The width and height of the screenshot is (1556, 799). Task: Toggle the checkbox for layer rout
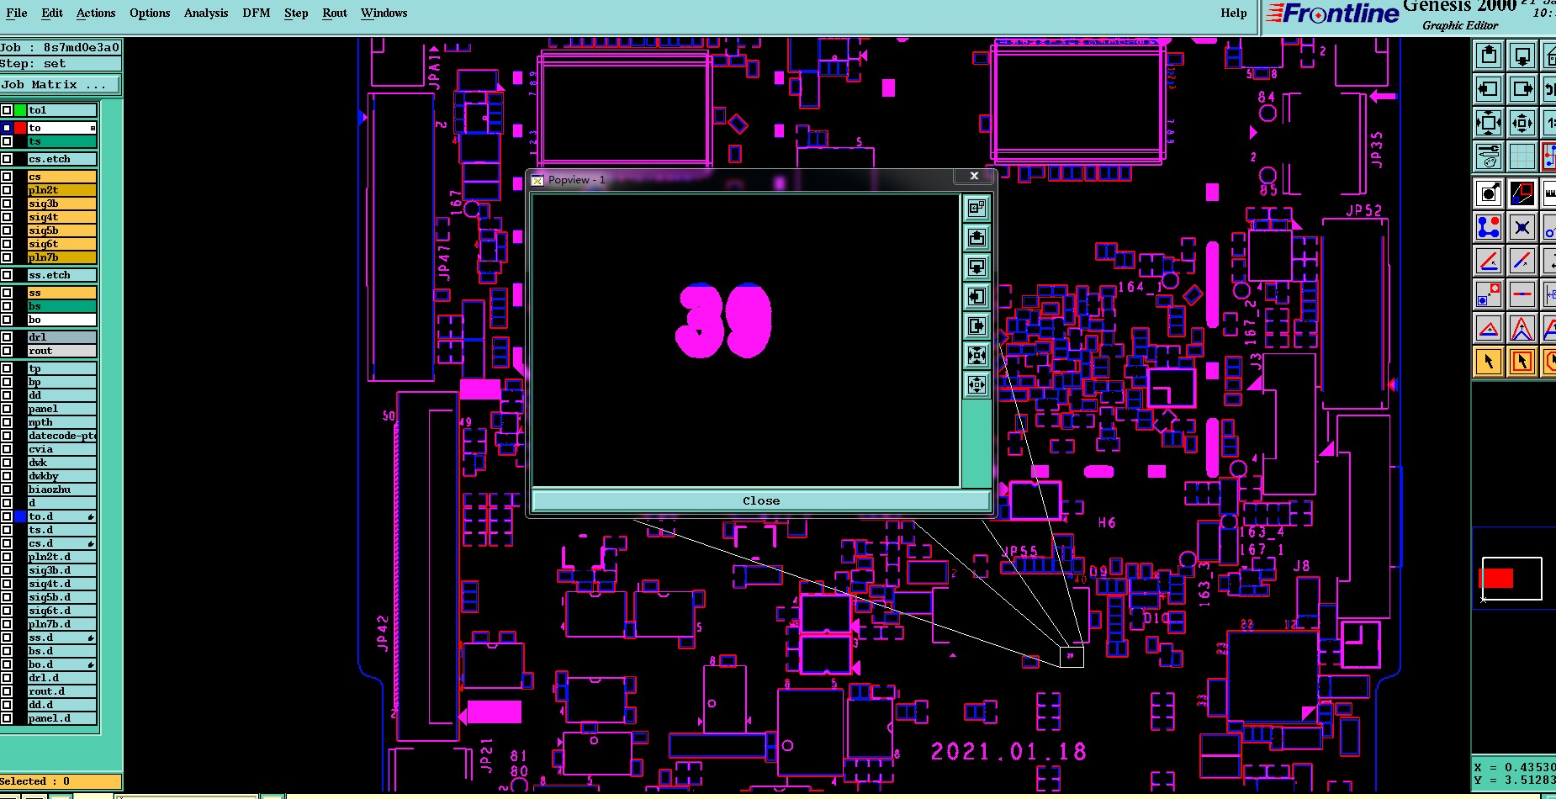click(x=7, y=351)
